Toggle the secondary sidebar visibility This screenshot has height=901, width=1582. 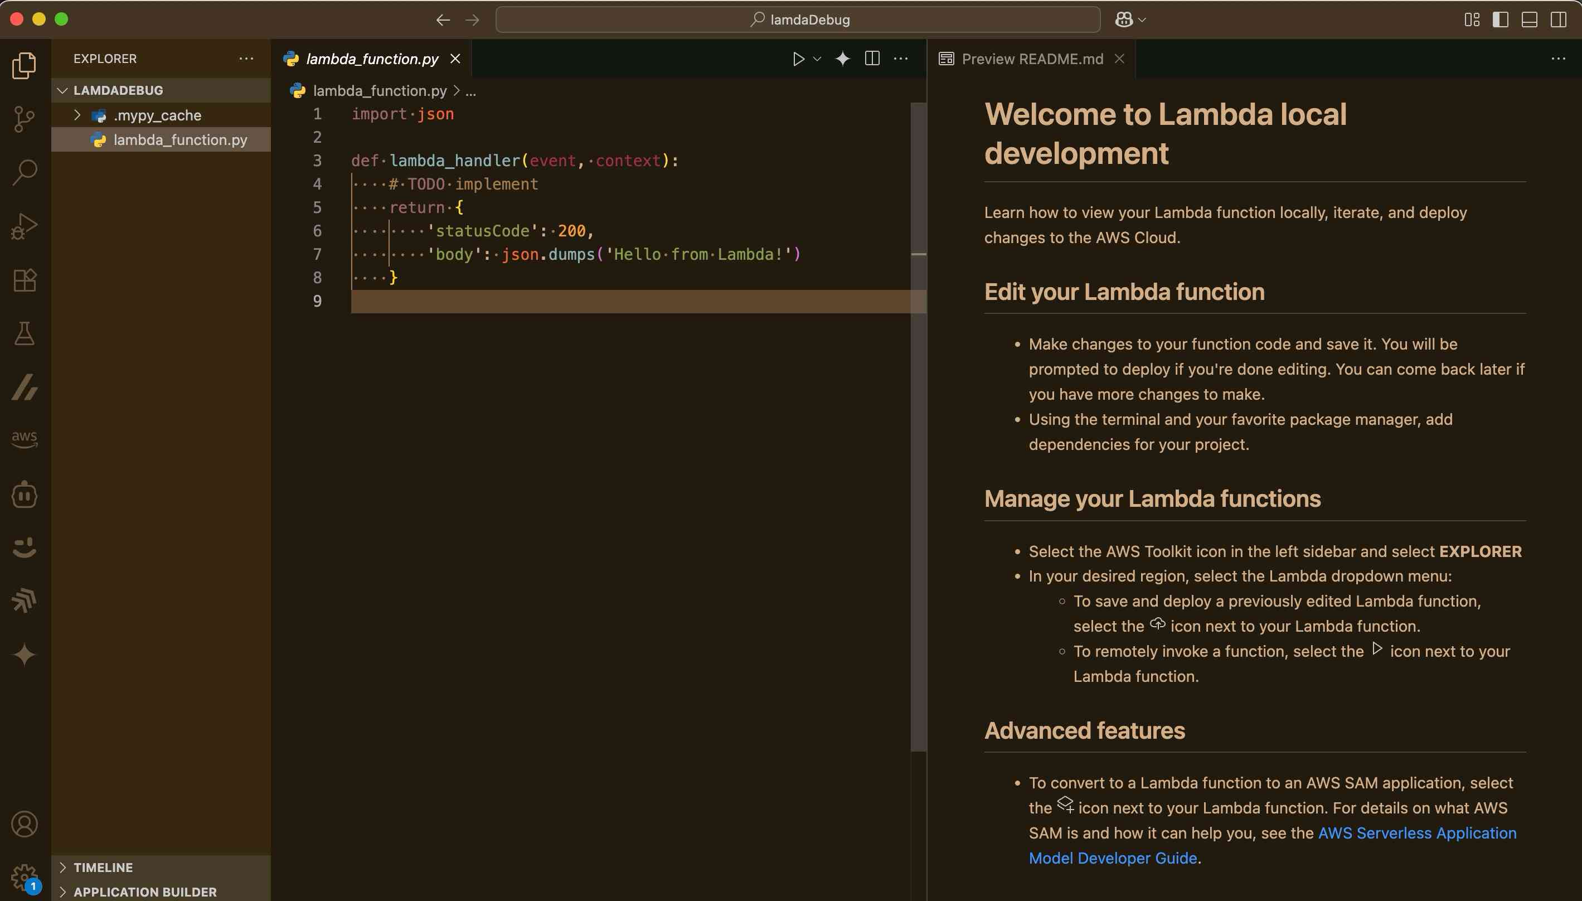click(1558, 20)
